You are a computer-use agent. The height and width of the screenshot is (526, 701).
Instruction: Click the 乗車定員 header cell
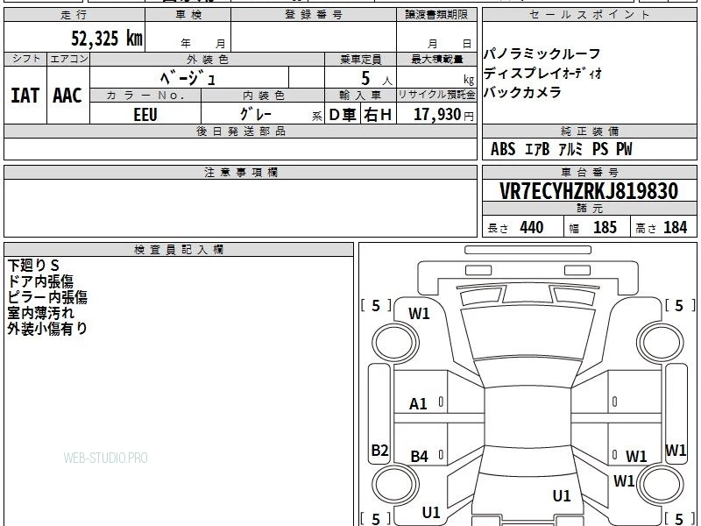coord(360,59)
